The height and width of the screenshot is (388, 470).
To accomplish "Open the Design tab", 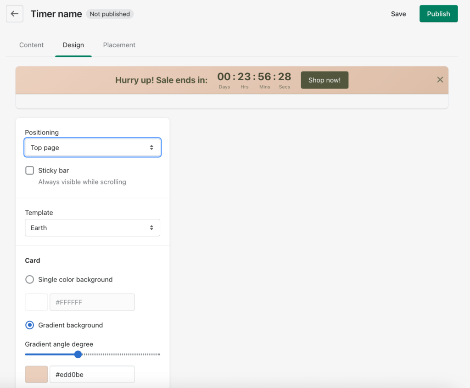I will coord(73,45).
